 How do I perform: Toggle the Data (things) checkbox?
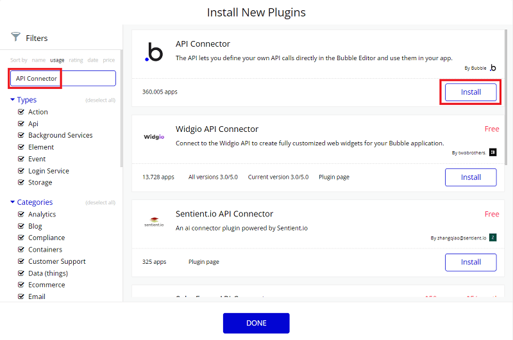pyautogui.click(x=21, y=273)
